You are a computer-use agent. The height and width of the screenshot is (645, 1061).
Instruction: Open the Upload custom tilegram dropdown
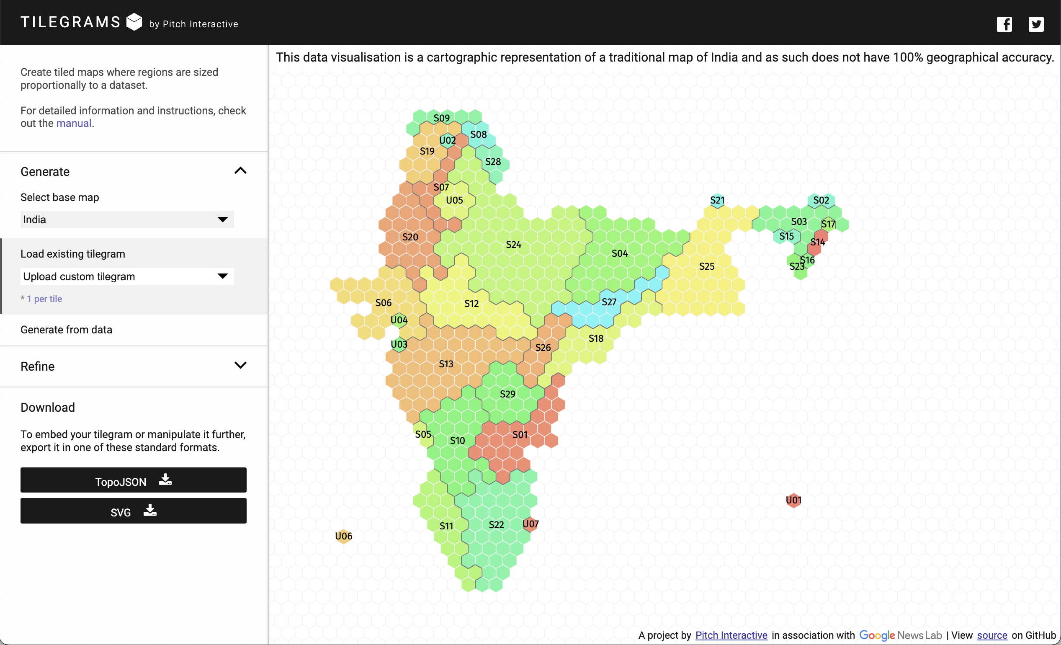click(x=127, y=276)
